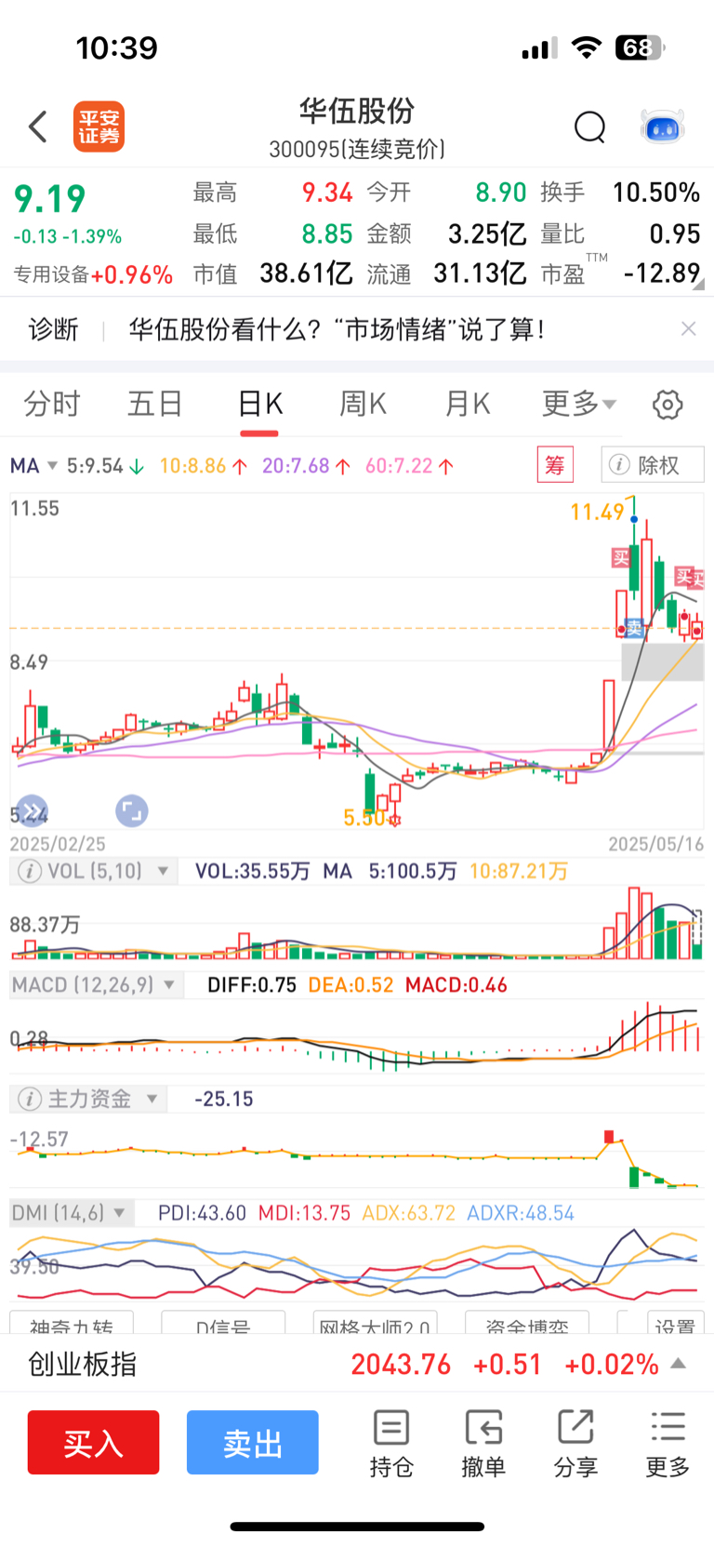
Task: Tap the DIFF:0.75 readout
Action: [251, 985]
